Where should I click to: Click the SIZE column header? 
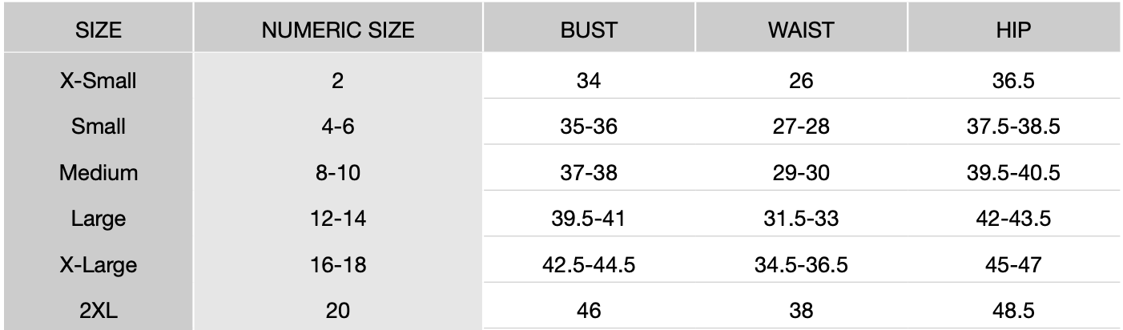tap(98, 30)
